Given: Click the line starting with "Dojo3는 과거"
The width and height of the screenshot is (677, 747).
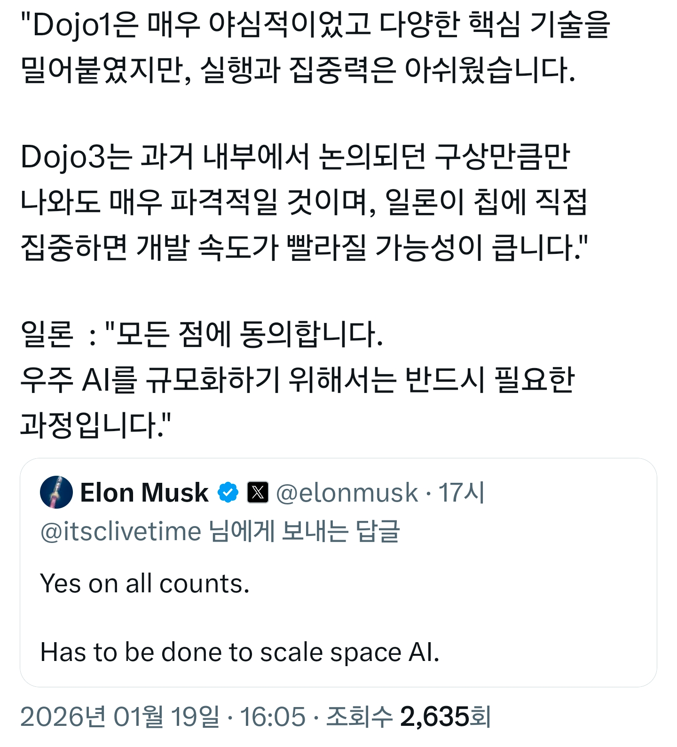Looking at the screenshot, I should pos(295,157).
